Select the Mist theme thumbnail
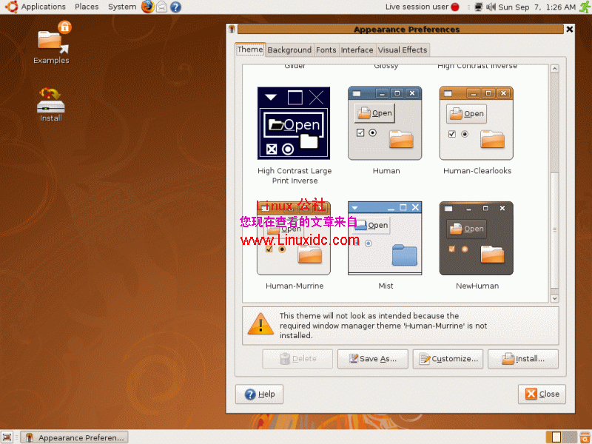The image size is (592, 444). tap(386, 237)
